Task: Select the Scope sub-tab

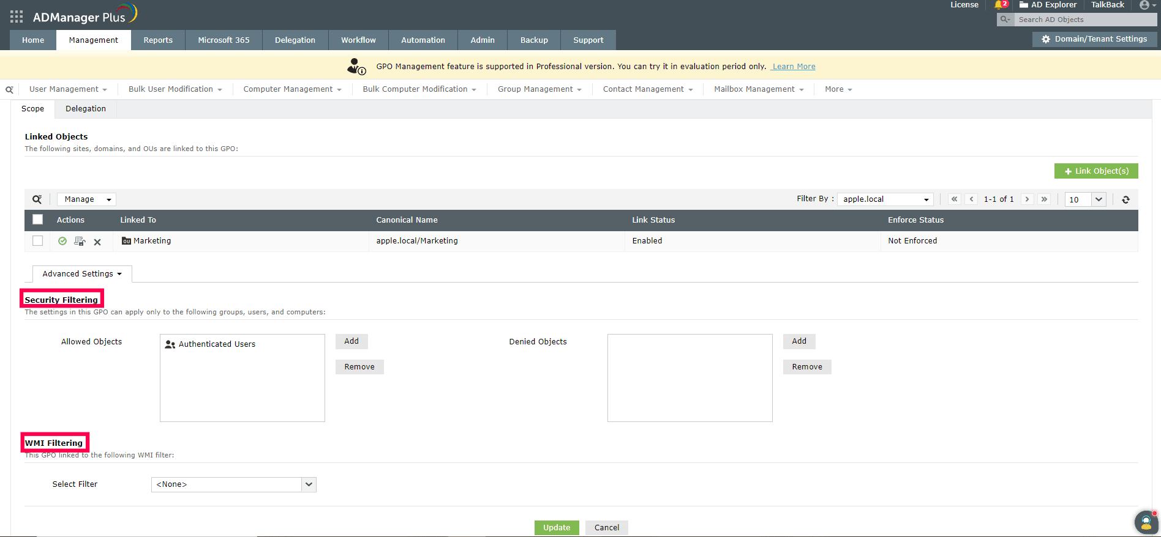Action: (33, 109)
